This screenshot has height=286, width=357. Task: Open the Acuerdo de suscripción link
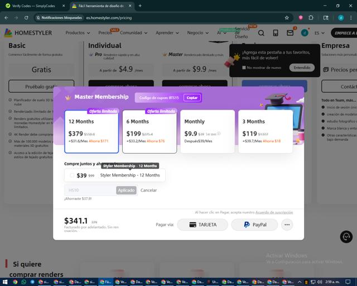pyautogui.click(x=274, y=212)
